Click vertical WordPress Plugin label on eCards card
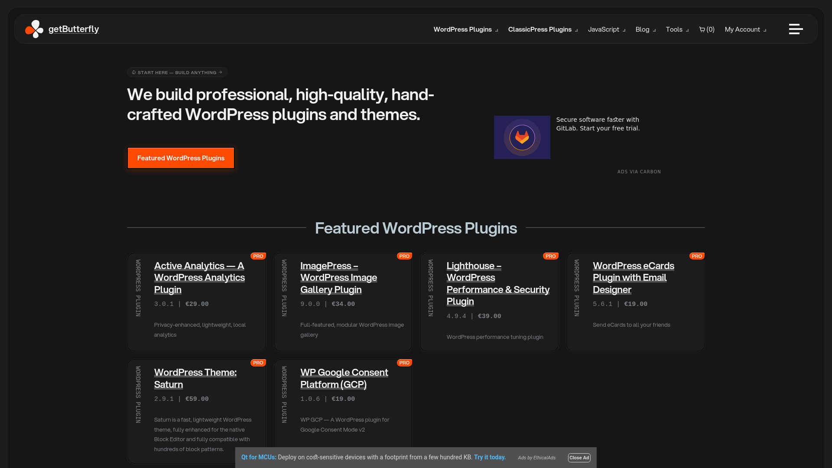Screen dimensions: 832x468 (577, 288)
